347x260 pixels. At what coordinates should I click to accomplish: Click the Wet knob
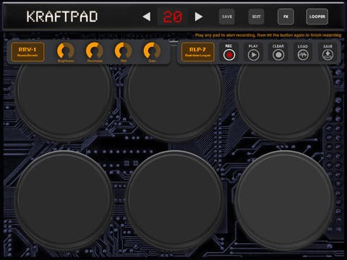123,51
